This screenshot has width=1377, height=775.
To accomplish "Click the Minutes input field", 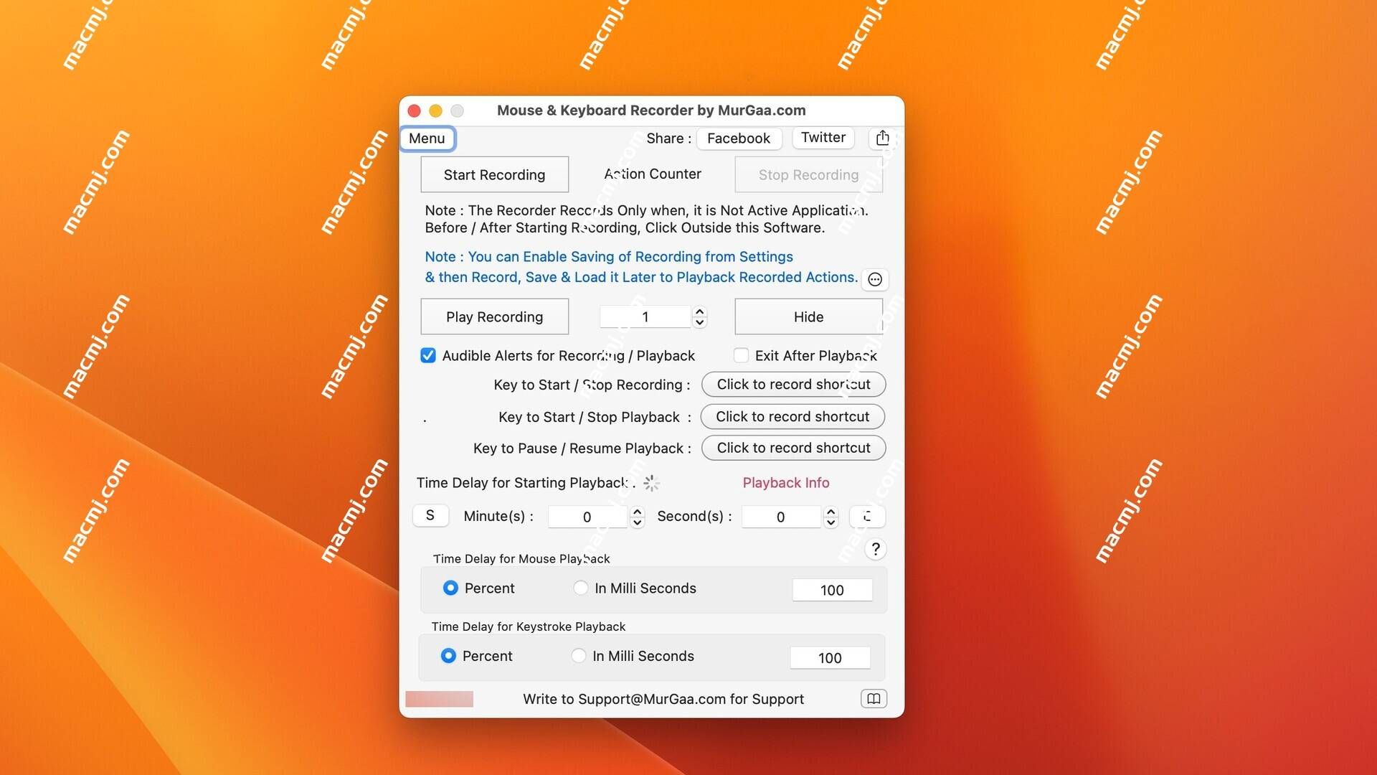I will 588,517.
